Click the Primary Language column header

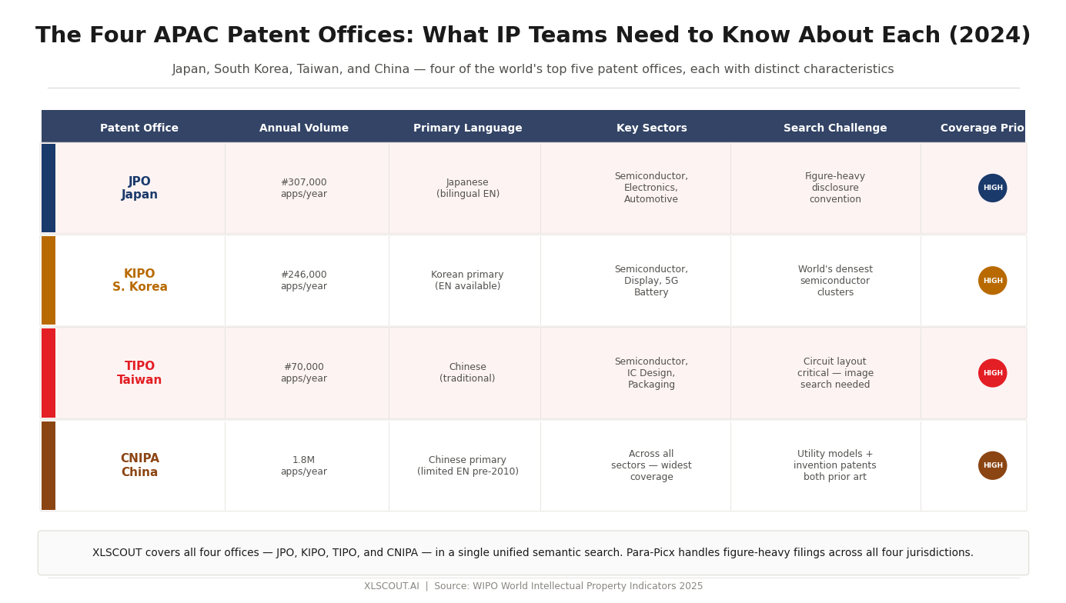point(468,128)
